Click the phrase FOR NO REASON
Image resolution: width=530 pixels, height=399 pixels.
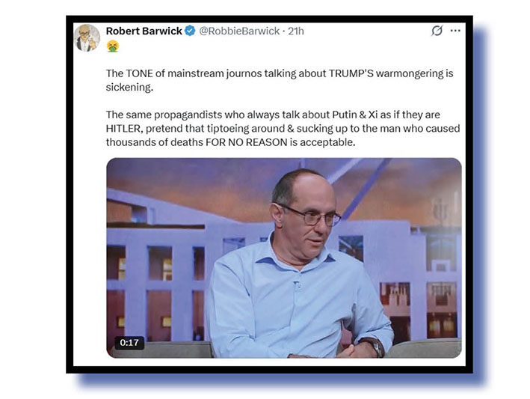coord(247,142)
